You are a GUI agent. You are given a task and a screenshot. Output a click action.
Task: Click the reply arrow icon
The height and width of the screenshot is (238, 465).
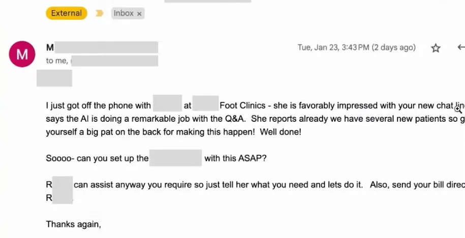click(x=460, y=47)
